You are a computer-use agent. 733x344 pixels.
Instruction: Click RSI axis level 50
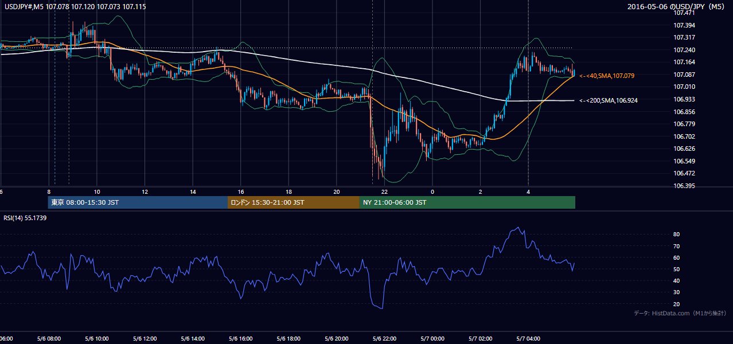677,269
